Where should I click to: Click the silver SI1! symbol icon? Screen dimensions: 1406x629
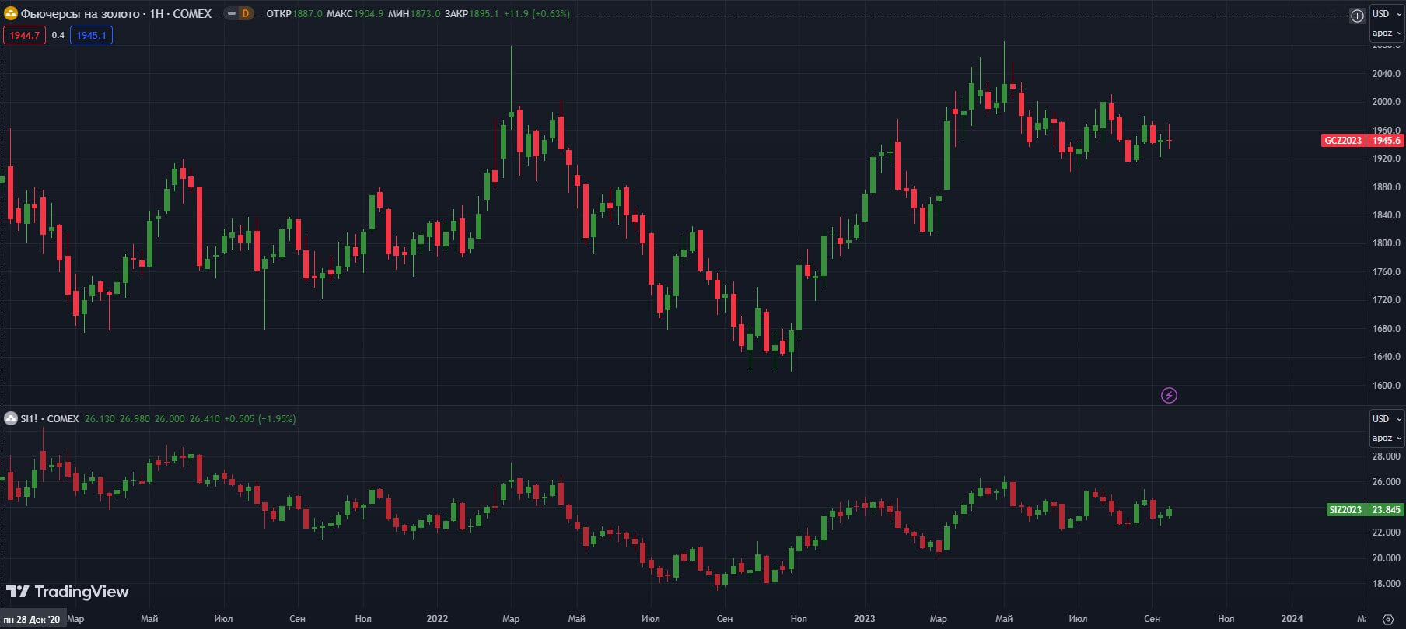[x=11, y=418]
